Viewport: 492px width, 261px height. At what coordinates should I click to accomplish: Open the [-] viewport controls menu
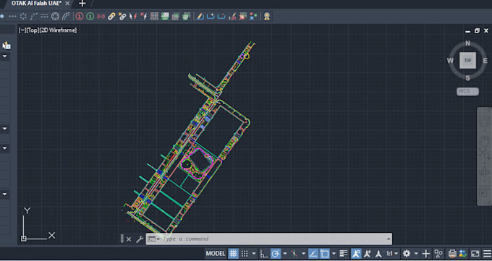point(22,30)
